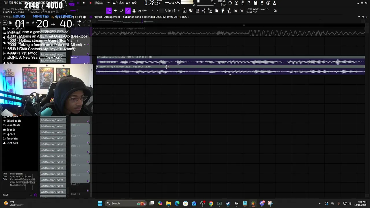
Task: Click the save new version icon
Action: tap(262, 3)
